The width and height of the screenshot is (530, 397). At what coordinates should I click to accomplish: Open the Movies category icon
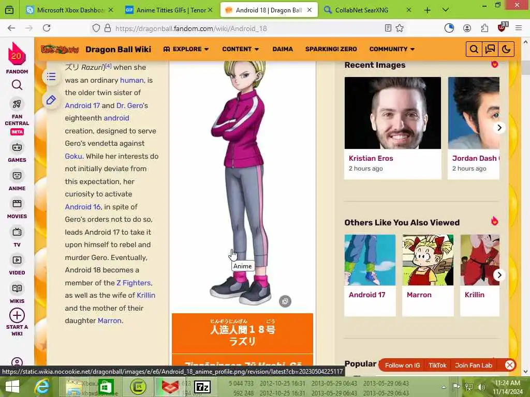coord(17,204)
